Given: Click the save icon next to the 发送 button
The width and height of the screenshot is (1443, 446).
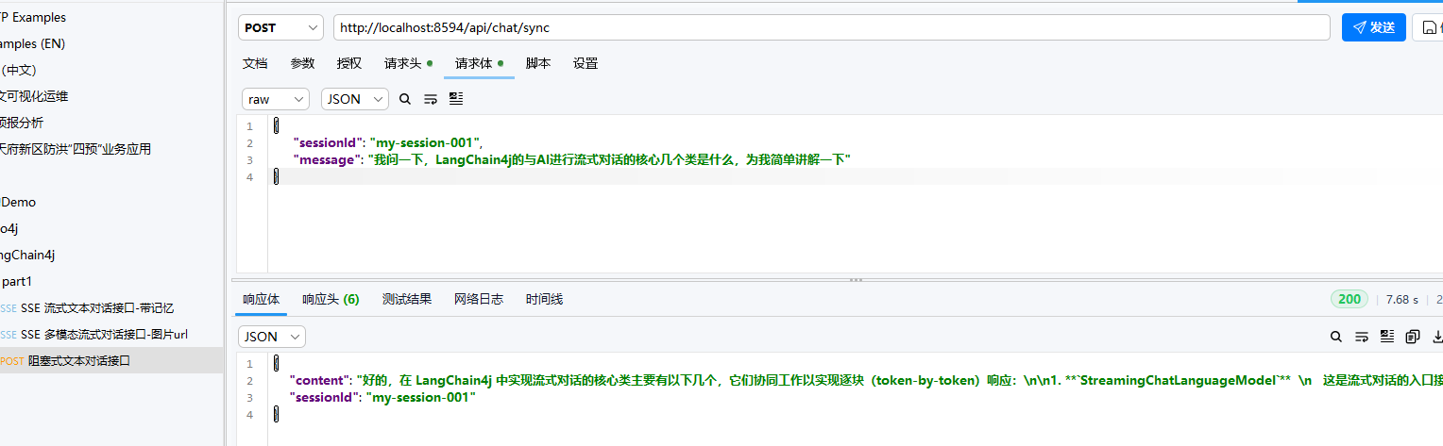Looking at the screenshot, I should click(1428, 27).
